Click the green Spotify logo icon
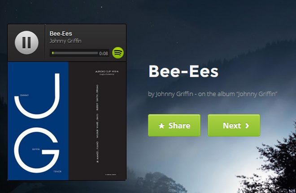Image resolution: width=296 pixels, height=193 pixels. [118, 53]
